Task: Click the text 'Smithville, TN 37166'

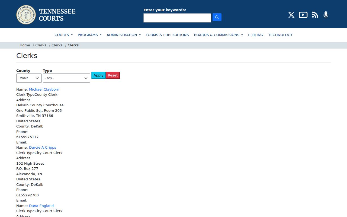Action: 35,116
